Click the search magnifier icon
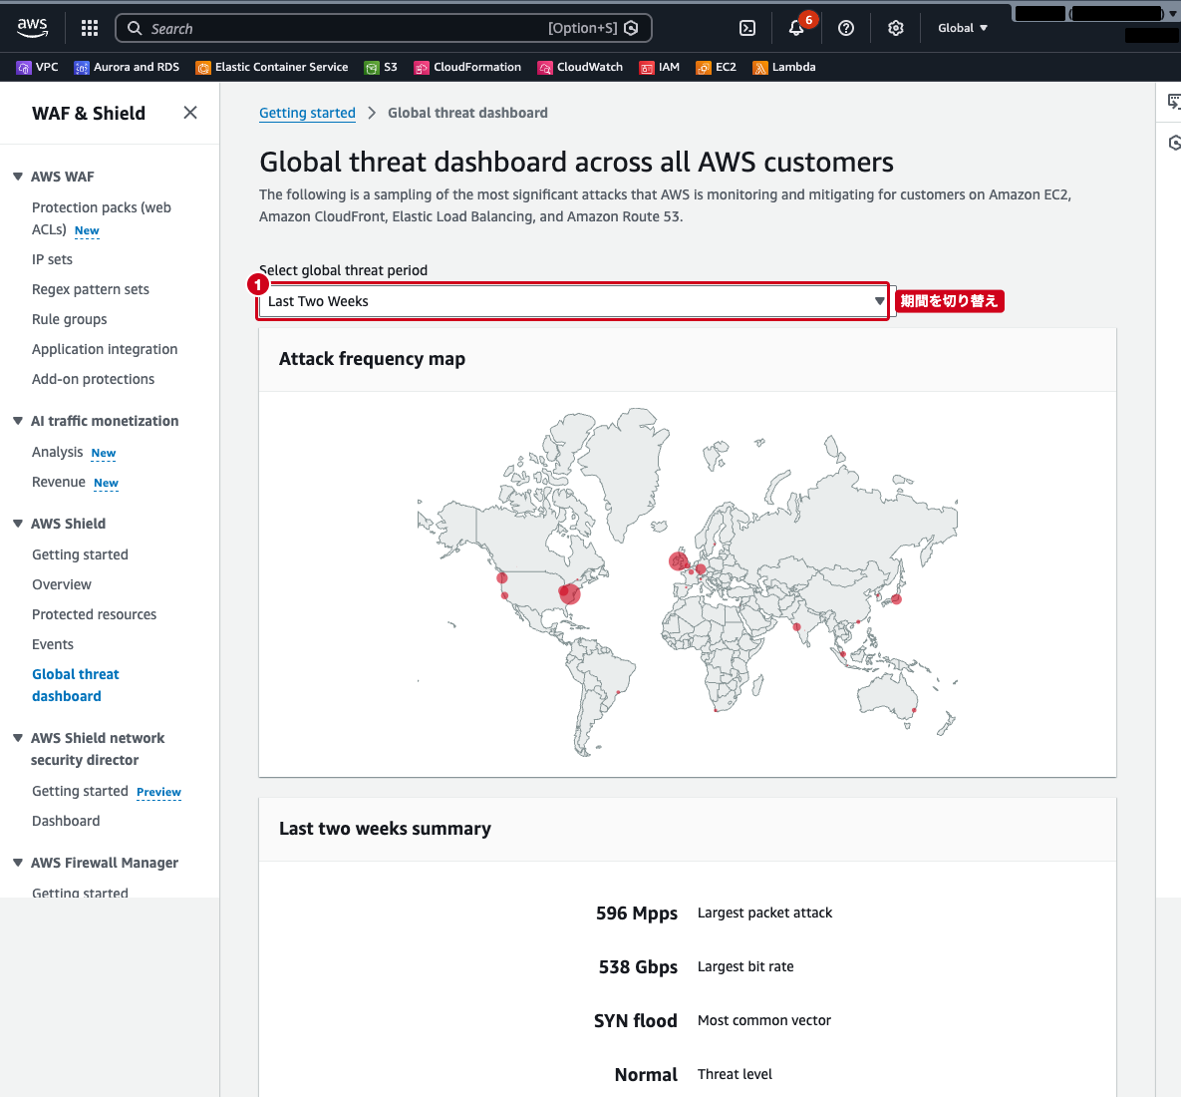Screen dimensions: 1181x1097 pos(135,29)
